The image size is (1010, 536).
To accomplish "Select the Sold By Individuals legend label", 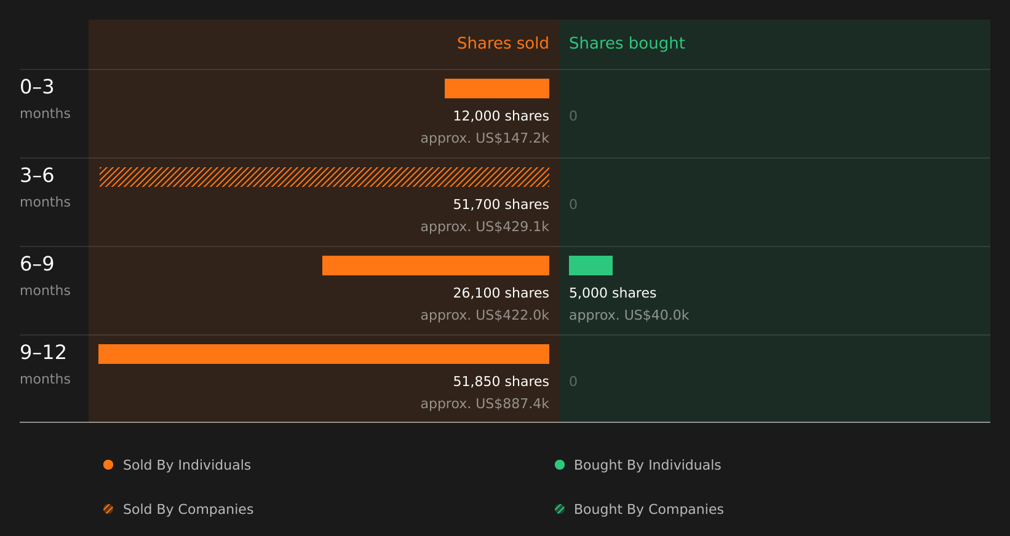I will click(187, 465).
